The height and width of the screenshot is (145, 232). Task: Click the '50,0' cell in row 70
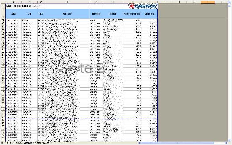[x=132, y=109]
